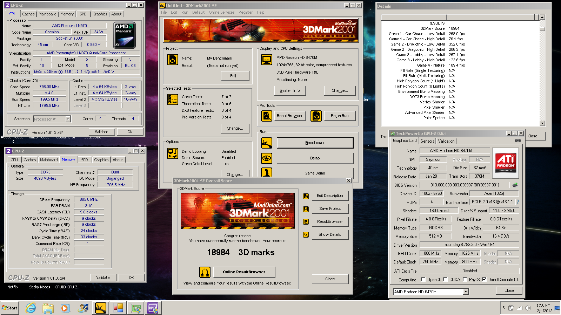Open the Help menu in 3DMark2001

[x=260, y=12]
